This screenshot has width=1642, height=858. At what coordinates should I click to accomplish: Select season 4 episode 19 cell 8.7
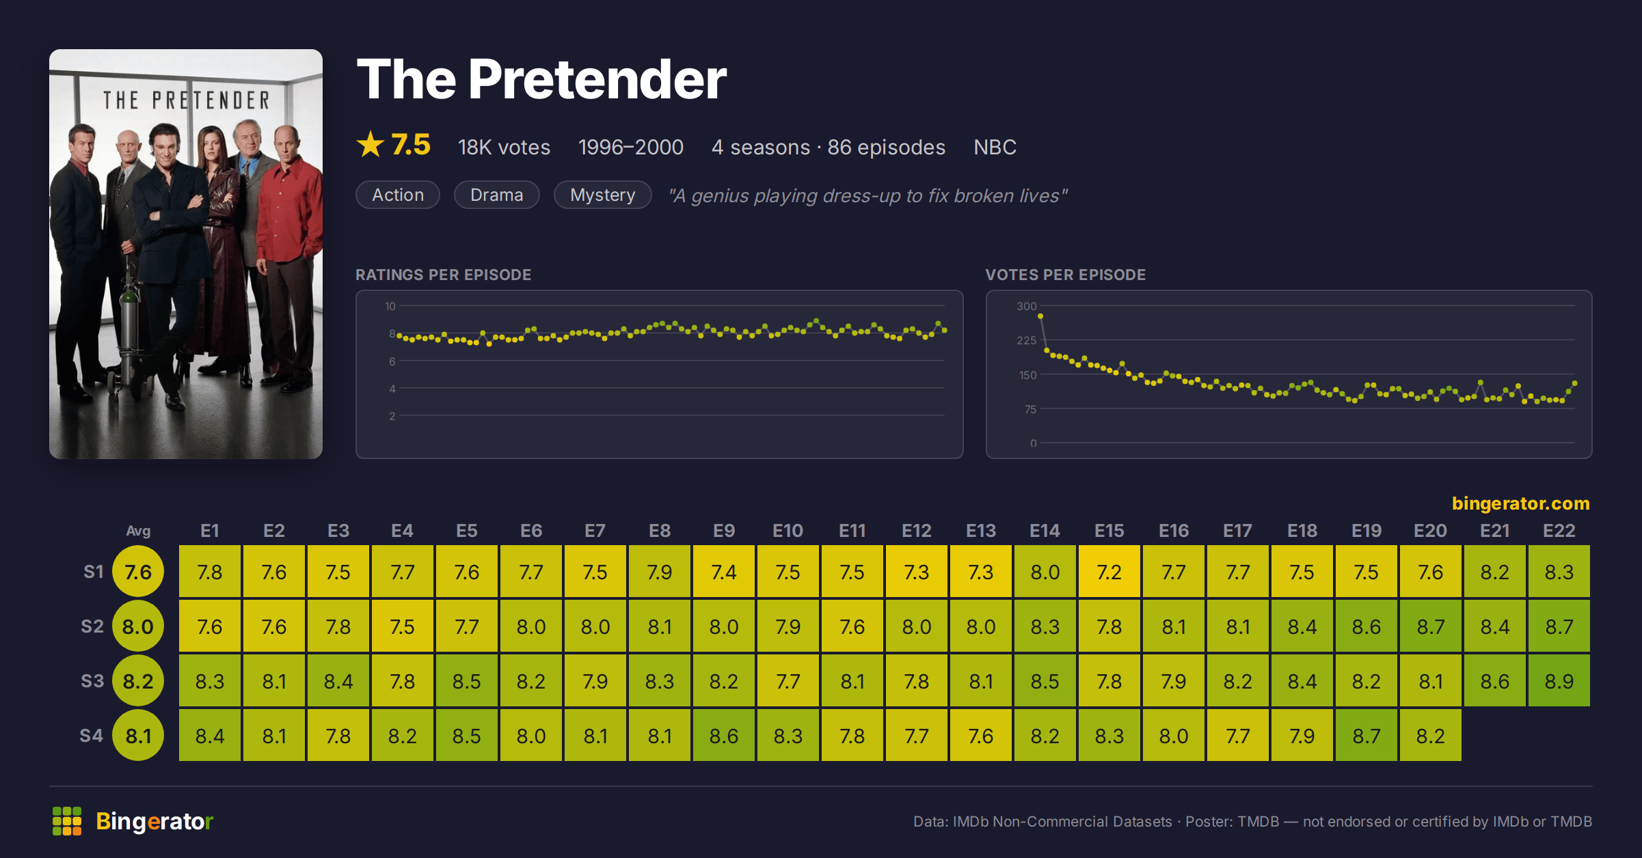pyautogui.click(x=1367, y=736)
